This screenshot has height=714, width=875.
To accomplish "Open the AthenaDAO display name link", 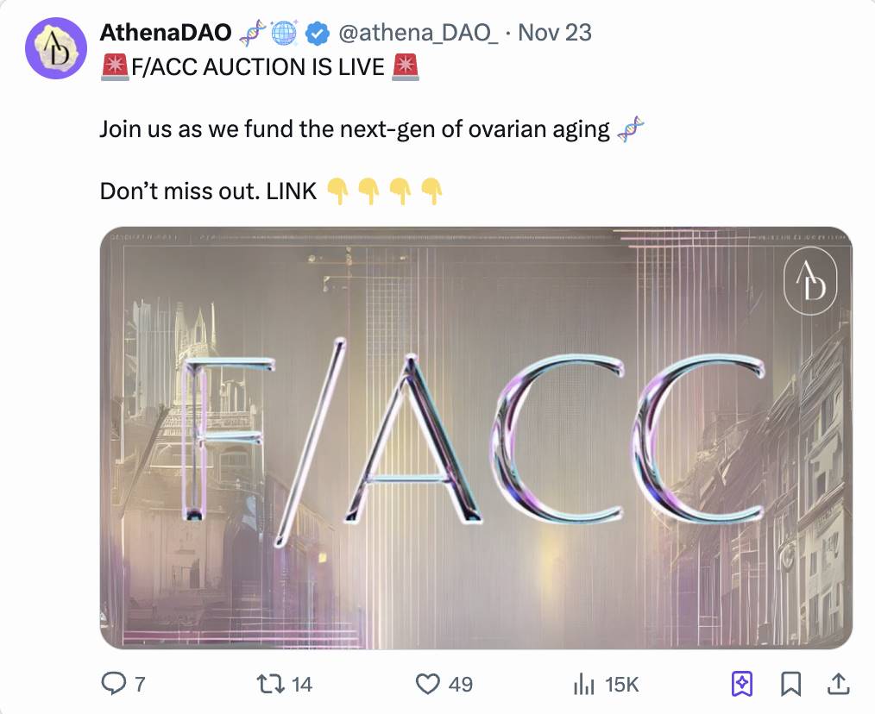I will pyautogui.click(x=166, y=33).
